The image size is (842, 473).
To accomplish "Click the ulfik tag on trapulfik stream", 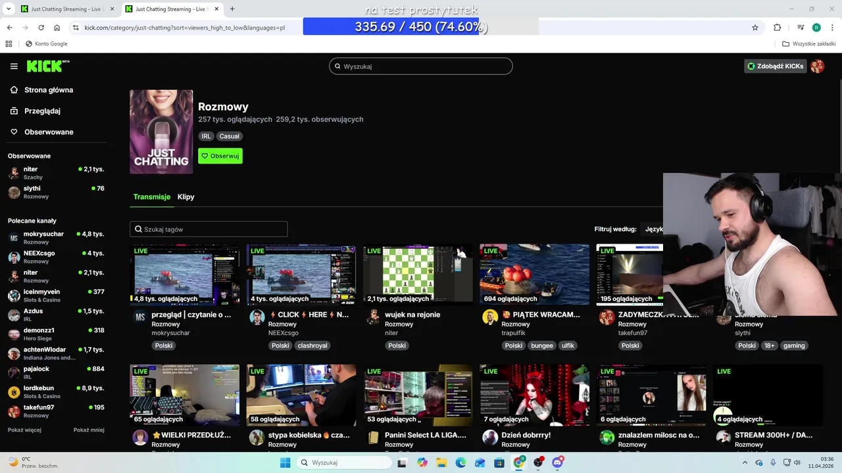I will (x=568, y=346).
